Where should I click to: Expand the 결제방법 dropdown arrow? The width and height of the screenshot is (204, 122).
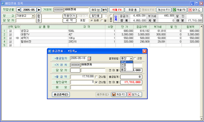[131, 58]
